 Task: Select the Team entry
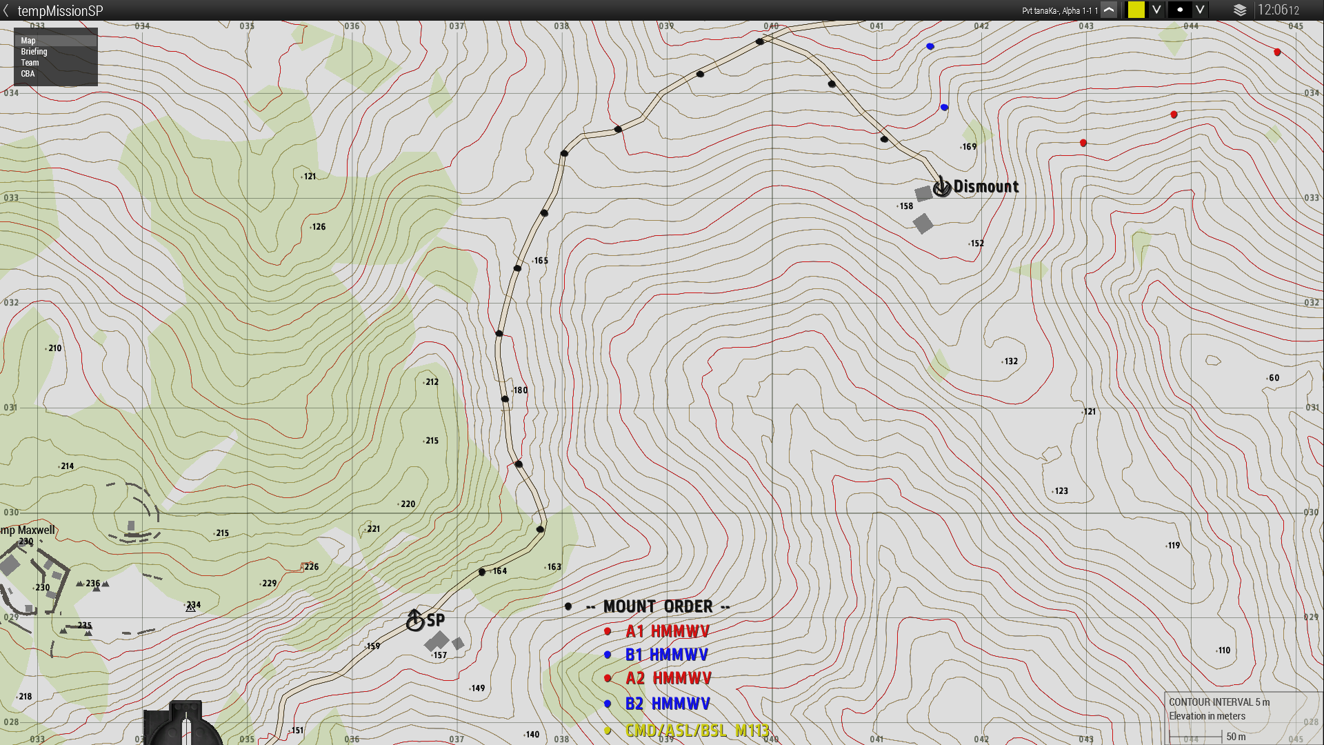[x=30, y=63]
